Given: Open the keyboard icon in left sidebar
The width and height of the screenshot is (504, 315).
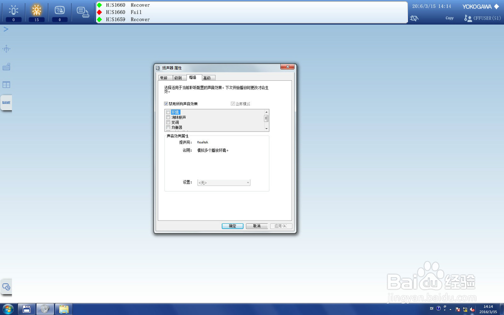Looking at the screenshot, I should pos(6,67).
